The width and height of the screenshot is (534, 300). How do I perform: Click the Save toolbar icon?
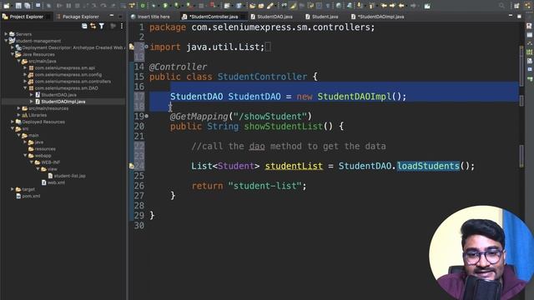(18, 6)
